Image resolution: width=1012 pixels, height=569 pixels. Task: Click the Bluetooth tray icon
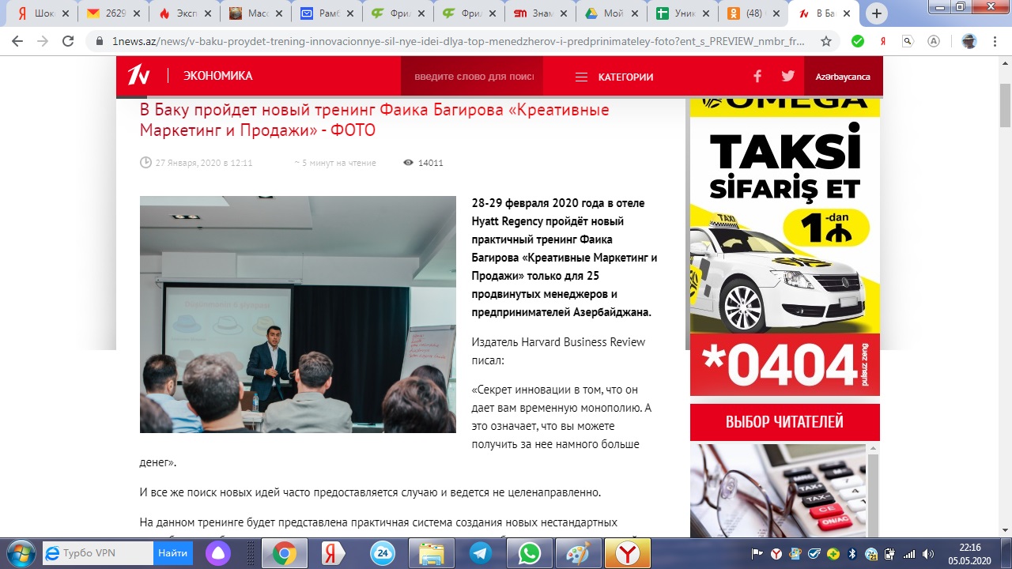pyautogui.click(x=853, y=553)
